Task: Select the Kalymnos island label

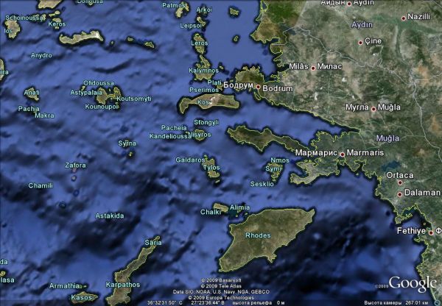Action: (203, 71)
